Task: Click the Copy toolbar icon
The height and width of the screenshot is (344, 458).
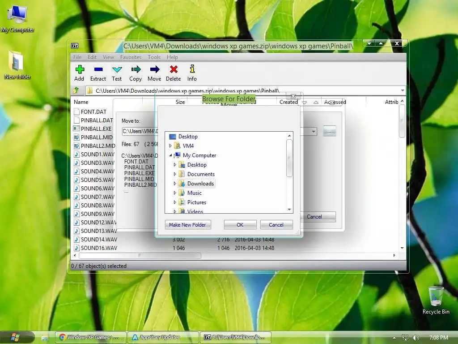Action: [136, 69]
